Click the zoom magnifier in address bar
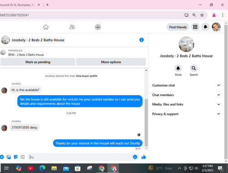 [x=194, y=15]
